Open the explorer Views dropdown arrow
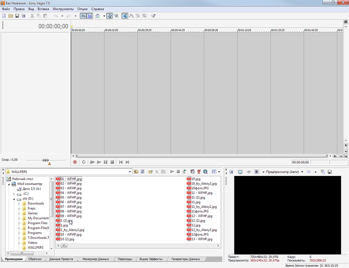 [219, 172]
